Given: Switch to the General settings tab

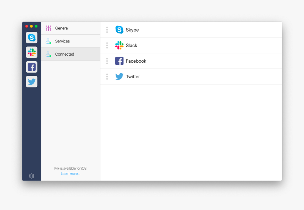Looking at the screenshot, I should click(x=71, y=28).
